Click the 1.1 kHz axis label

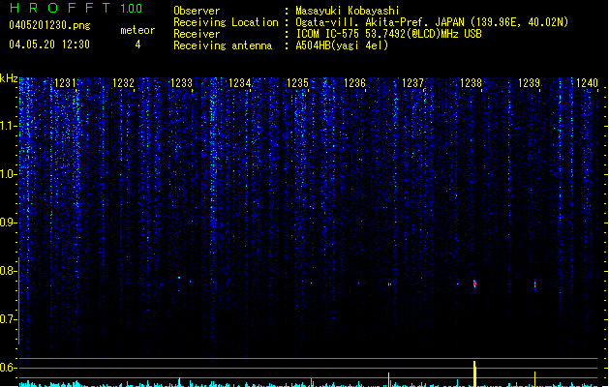click(8, 126)
